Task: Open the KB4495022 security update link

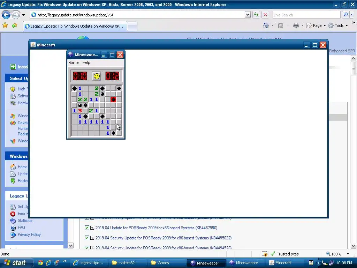Action: [x=163, y=238]
